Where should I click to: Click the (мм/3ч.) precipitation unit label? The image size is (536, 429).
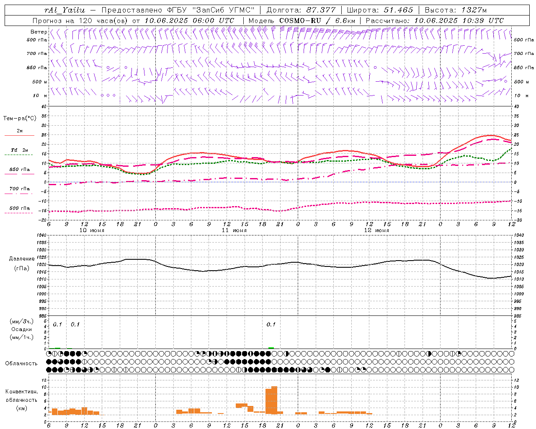(22, 321)
